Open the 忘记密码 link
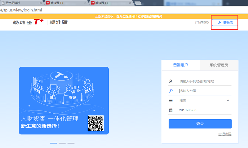Viewport: 248px width, 148px height. tap(225, 134)
